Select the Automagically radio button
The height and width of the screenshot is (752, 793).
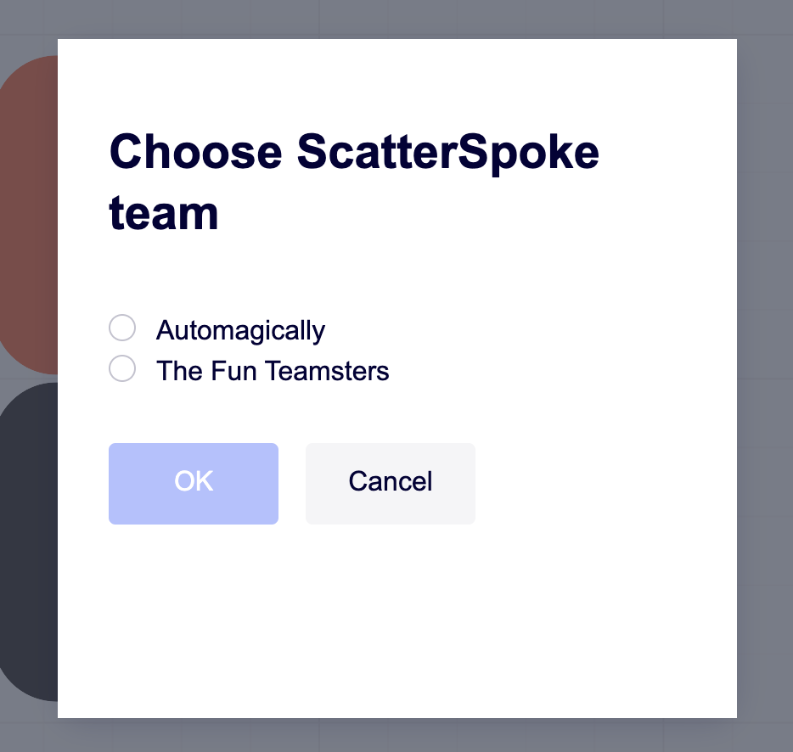pos(122,328)
